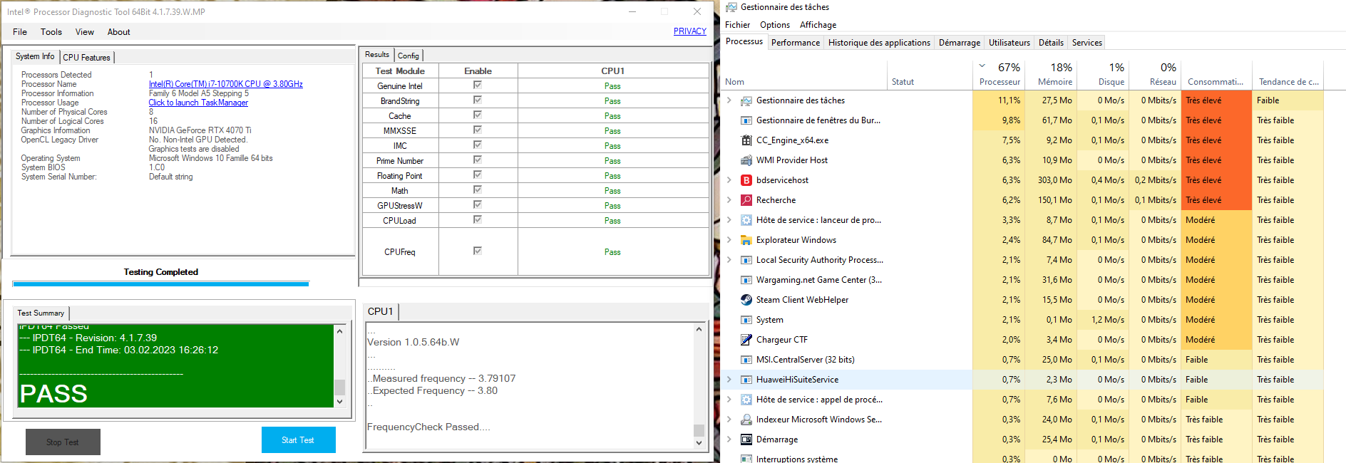This screenshot has width=1346, height=463.
Task: Click the Testing Completed progress bar
Action: click(x=160, y=283)
